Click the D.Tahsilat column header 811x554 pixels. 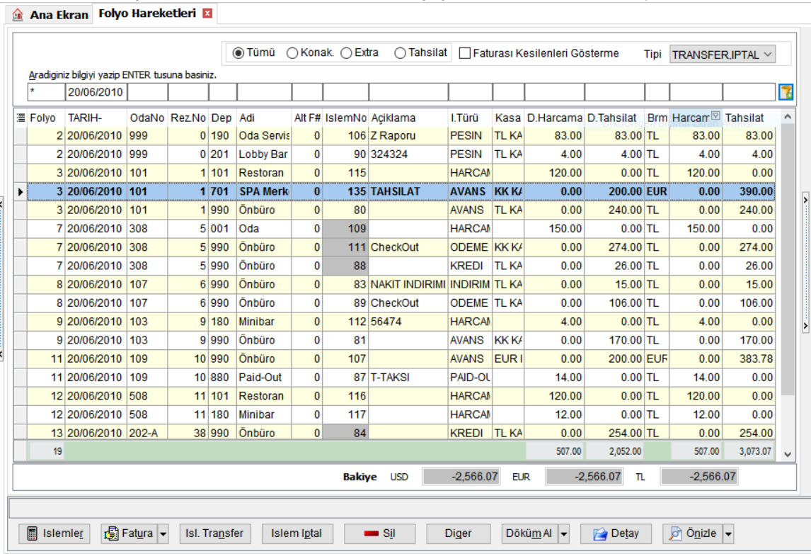point(614,118)
